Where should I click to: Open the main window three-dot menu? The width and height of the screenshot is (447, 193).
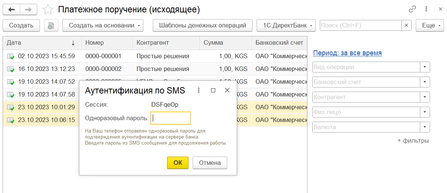point(426,9)
